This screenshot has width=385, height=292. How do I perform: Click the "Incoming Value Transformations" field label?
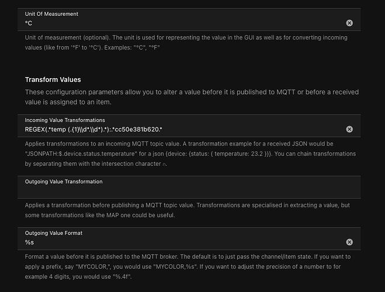click(65, 119)
